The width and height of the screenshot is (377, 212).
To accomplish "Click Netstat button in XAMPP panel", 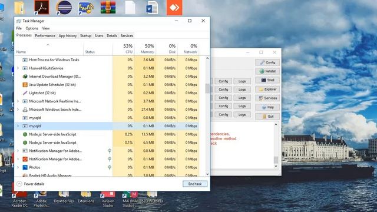I will (x=267, y=71).
